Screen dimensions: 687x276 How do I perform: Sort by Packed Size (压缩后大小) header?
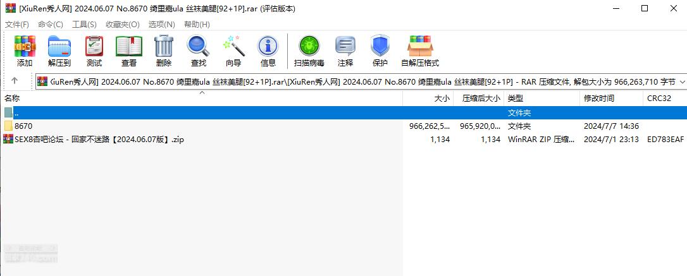(479, 99)
